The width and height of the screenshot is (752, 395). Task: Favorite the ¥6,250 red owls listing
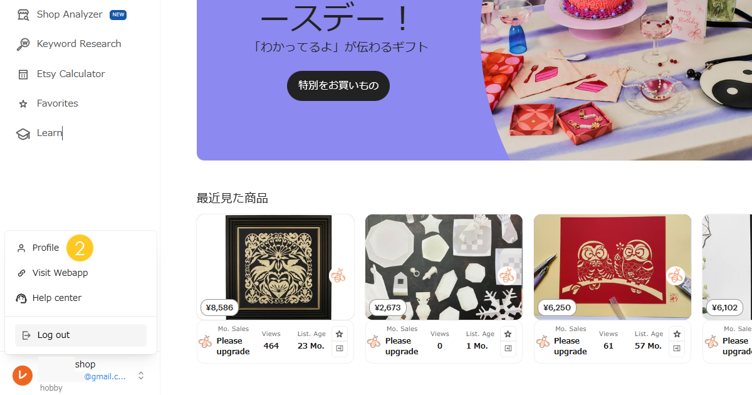[677, 334]
